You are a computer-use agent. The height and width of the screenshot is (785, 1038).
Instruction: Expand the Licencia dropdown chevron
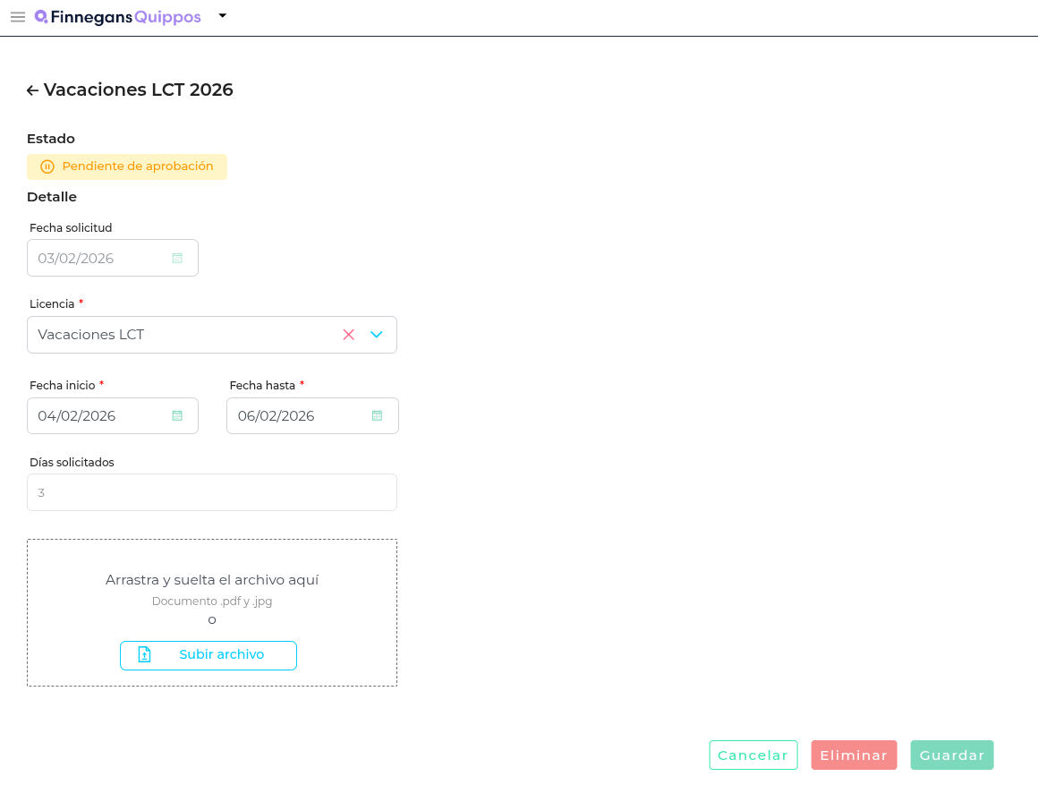coord(377,335)
